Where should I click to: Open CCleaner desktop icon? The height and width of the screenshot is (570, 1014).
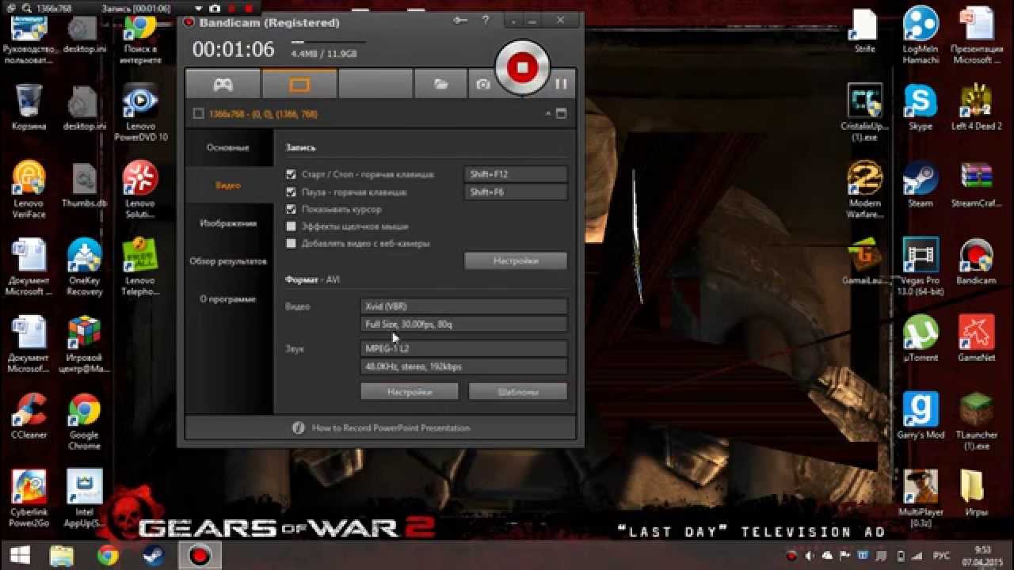coord(29,417)
